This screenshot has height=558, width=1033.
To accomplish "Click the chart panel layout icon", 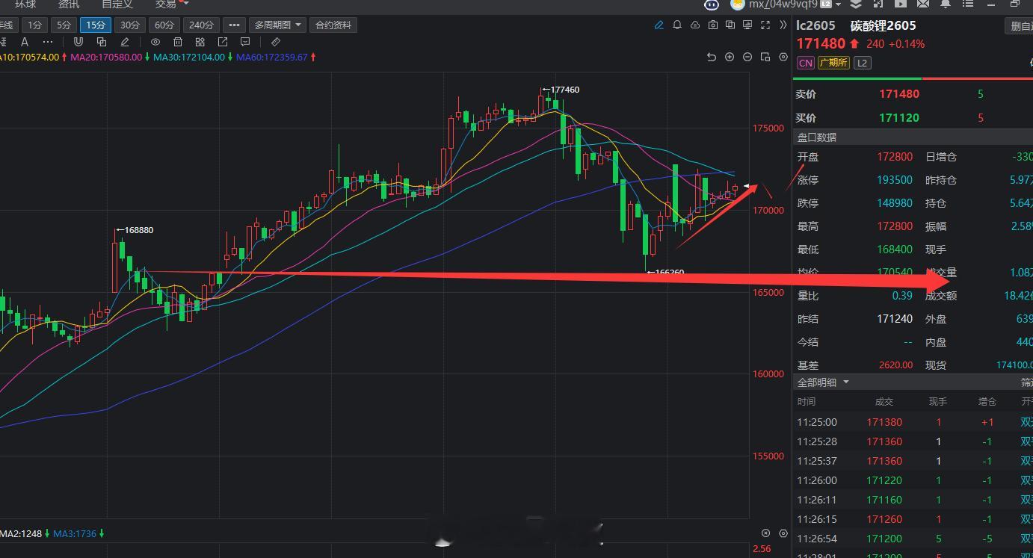I will coord(765,57).
